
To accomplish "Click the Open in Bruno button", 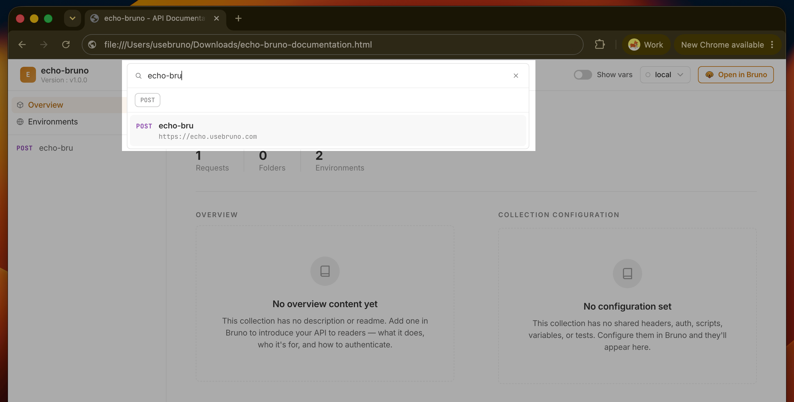I will coord(735,75).
